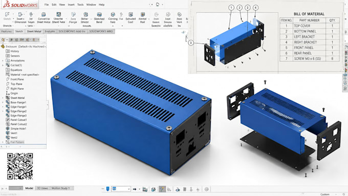
Task: Open the View menu
Action: (x=62, y=5)
